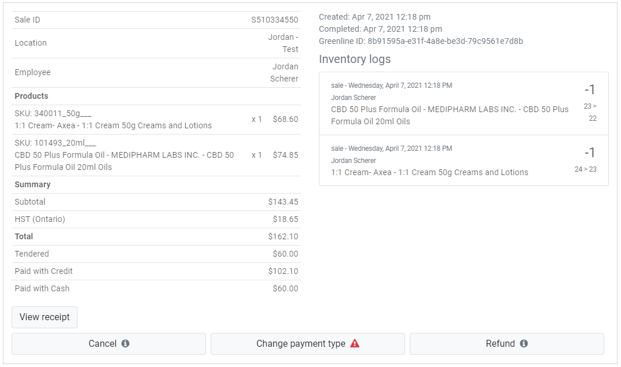Viewport: 621px width, 367px height.
Task: Select Change payment type button text
Action: pos(300,343)
